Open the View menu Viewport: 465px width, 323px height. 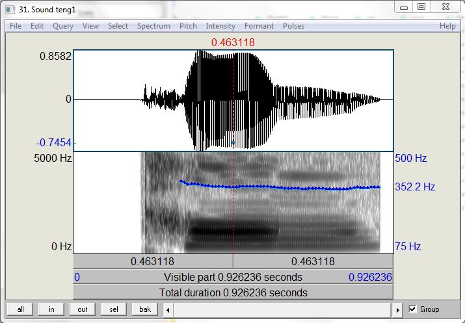(x=90, y=26)
